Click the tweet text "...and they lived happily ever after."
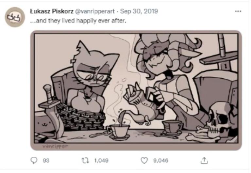 tap(78, 21)
